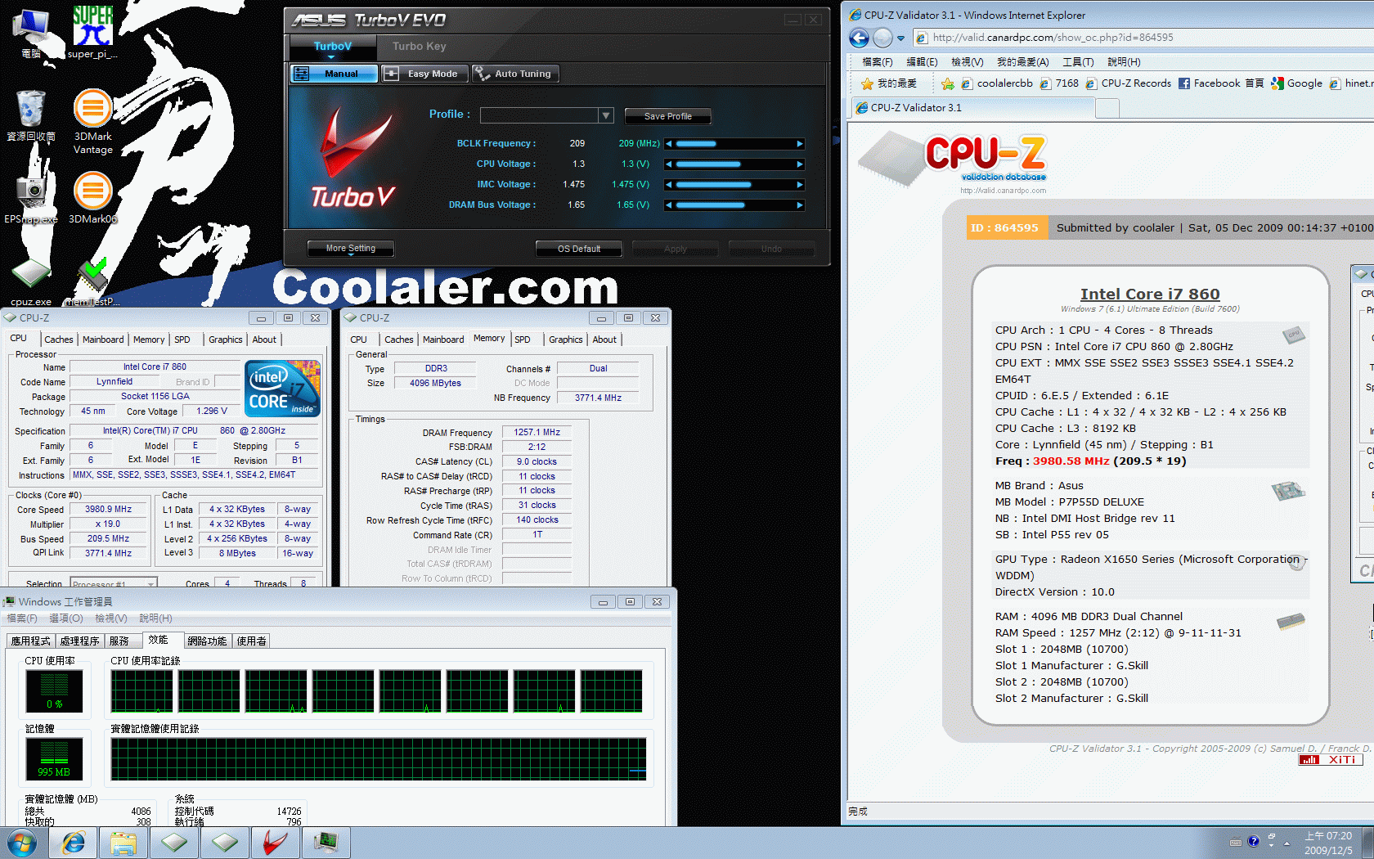
Task: Open Internet Explorer from the taskbar
Action: click(x=74, y=843)
